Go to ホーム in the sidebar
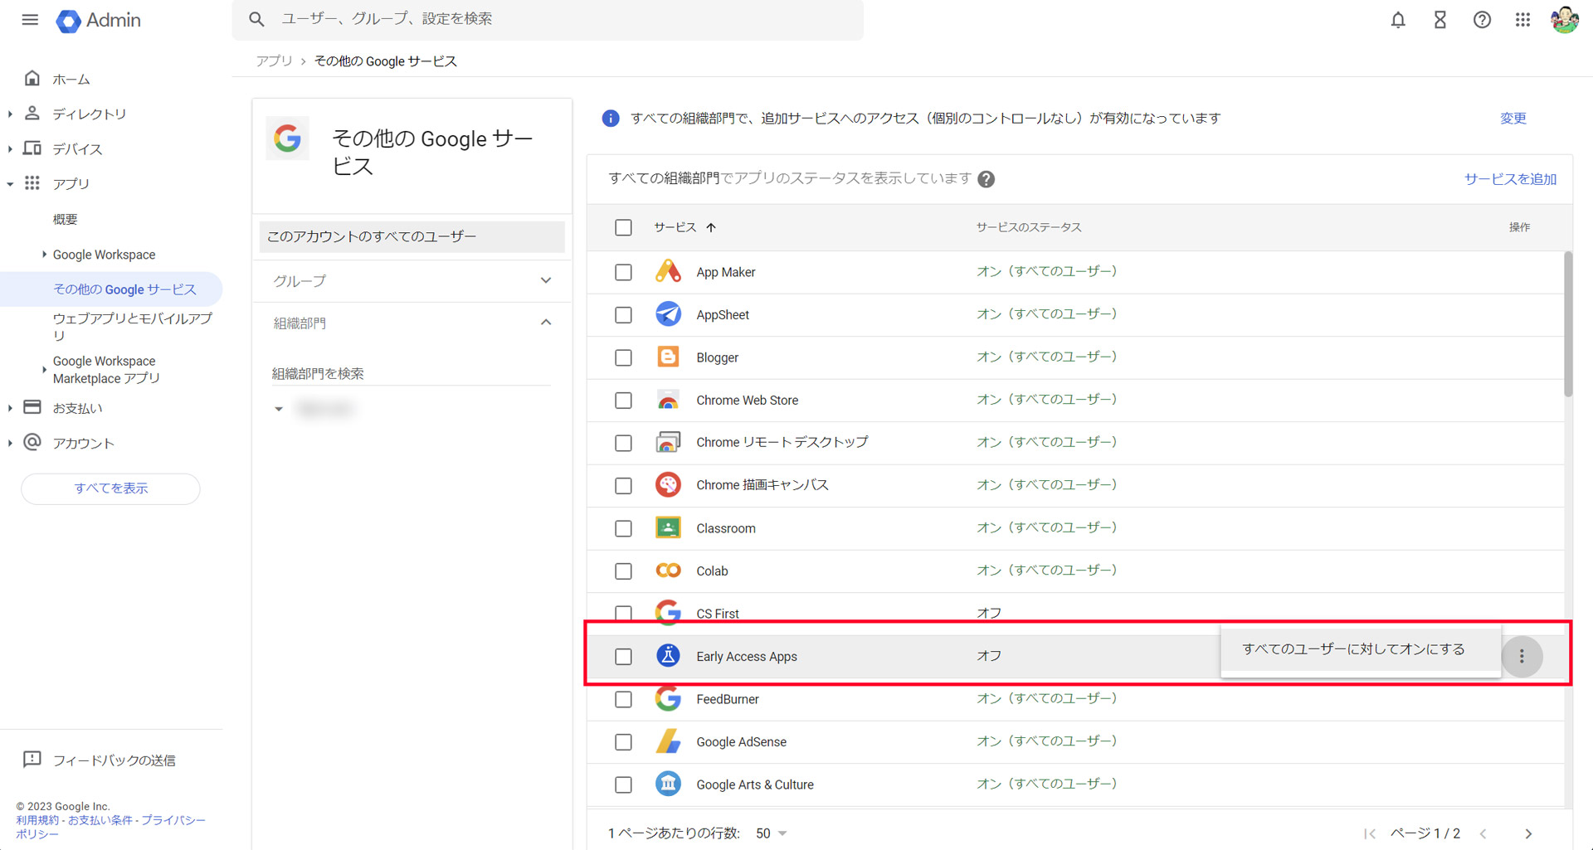 pos(71,80)
